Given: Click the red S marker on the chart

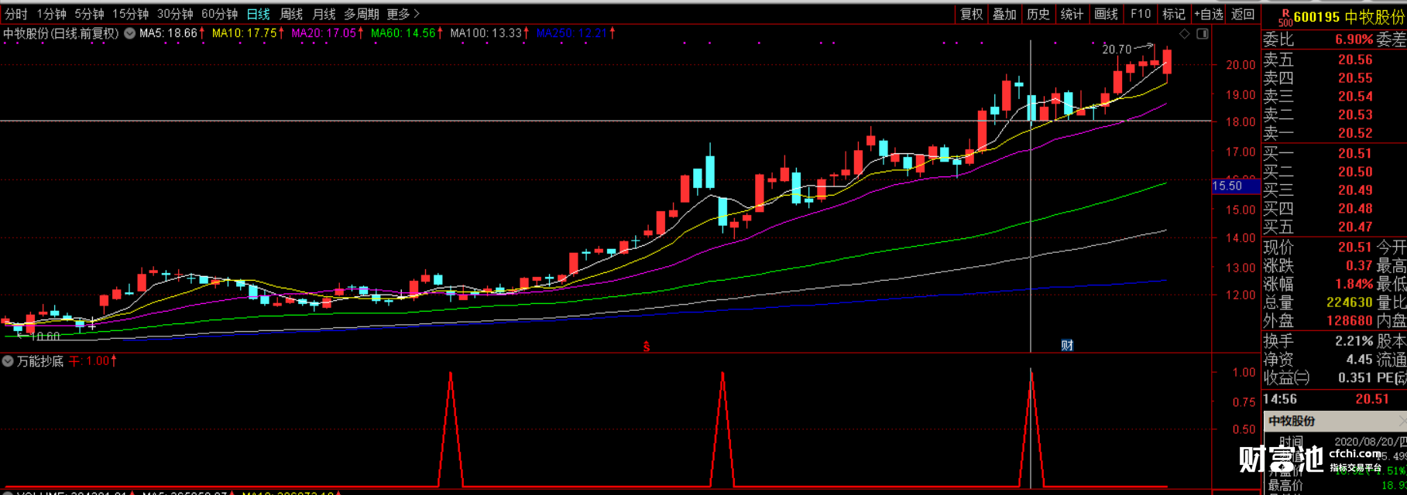Looking at the screenshot, I should [x=647, y=346].
